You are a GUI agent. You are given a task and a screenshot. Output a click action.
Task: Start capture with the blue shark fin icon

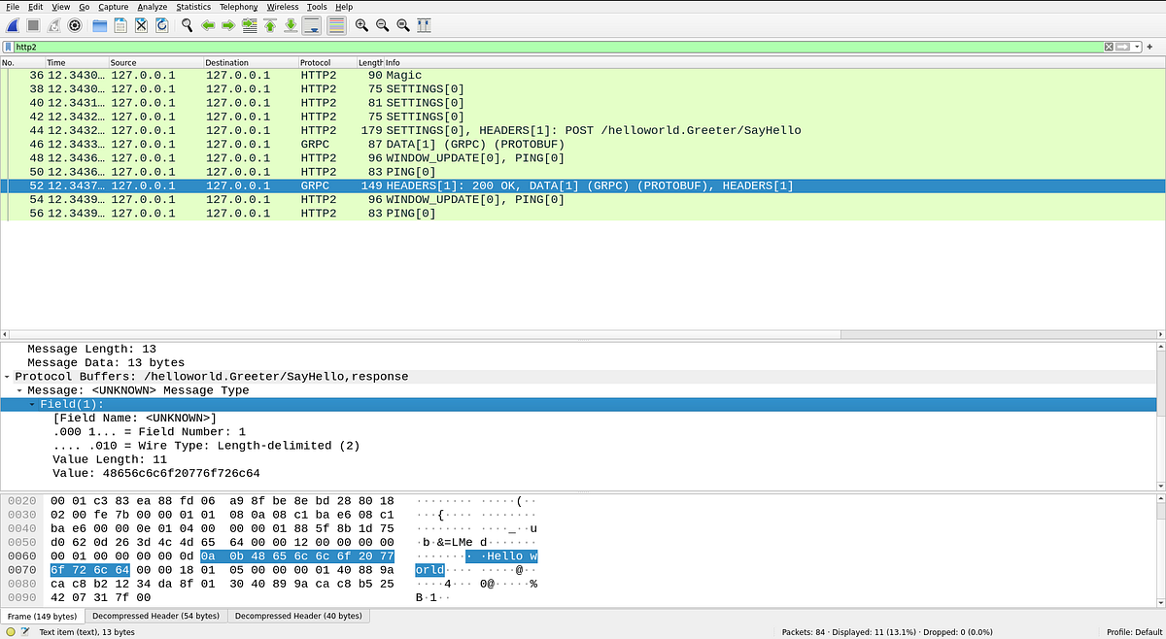[12, 25]
